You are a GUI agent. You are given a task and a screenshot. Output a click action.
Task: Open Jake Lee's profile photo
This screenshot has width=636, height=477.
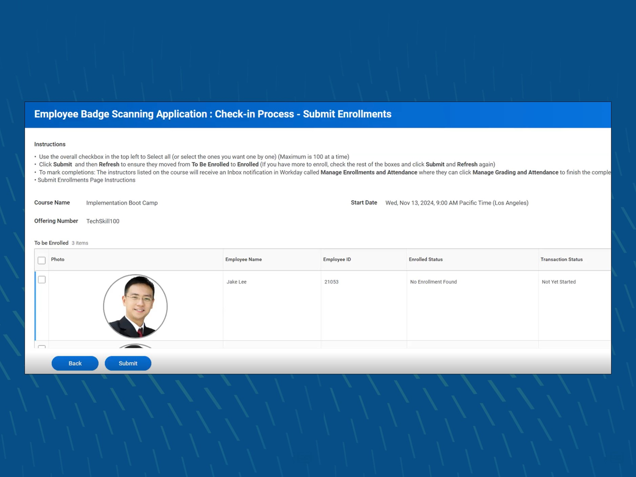tap(134, 306)
